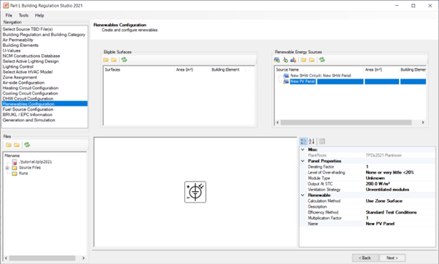
Task: Click the categorized view icon in property grid
Action: (x=303, y=141)
